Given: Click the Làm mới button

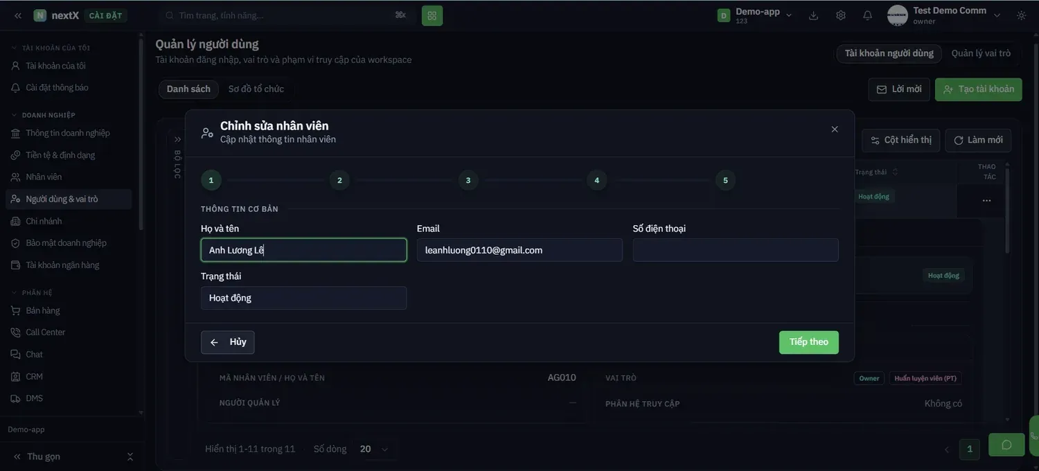Looking at the screenshot, I should point(978,140).
